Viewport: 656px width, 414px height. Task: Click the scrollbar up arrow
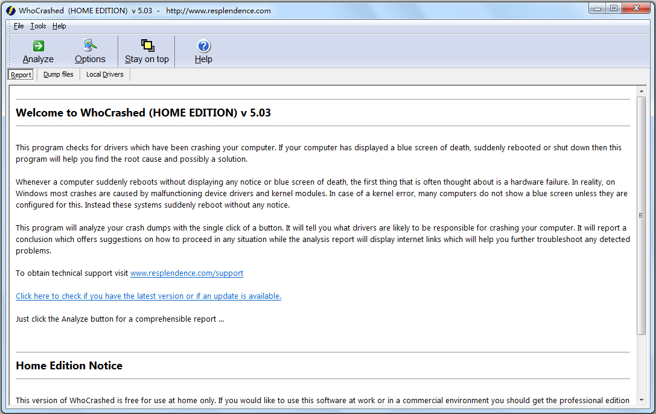(641, 91)
